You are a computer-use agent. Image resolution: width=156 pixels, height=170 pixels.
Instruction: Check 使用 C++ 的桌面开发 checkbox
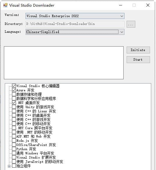tap(14, 115)
